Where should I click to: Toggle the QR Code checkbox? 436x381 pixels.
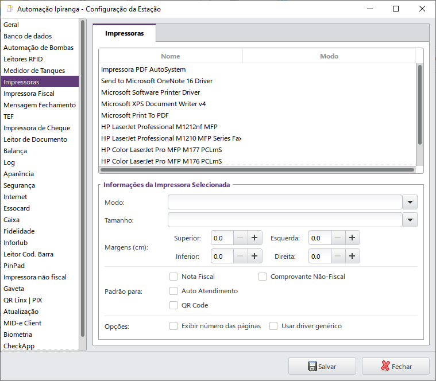click(173, 305)
